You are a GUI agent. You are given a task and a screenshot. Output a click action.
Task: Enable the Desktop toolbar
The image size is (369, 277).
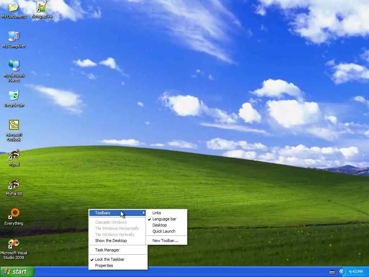[166, 225]
